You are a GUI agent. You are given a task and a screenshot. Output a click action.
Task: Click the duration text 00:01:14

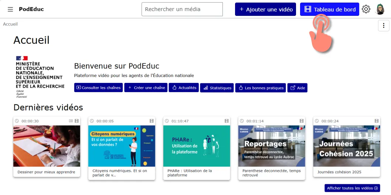pos(255,121)
